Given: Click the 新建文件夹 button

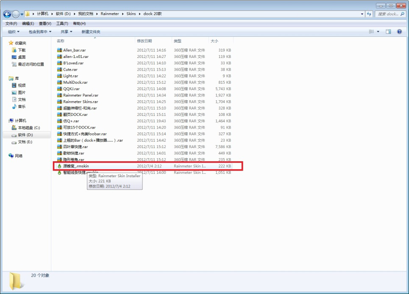Looking at the screenshot, I should pos(91,32).
